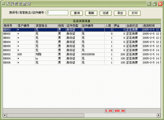Sort by the 宾客姓名 column header
164x120 pixels.
coord(46,26)
